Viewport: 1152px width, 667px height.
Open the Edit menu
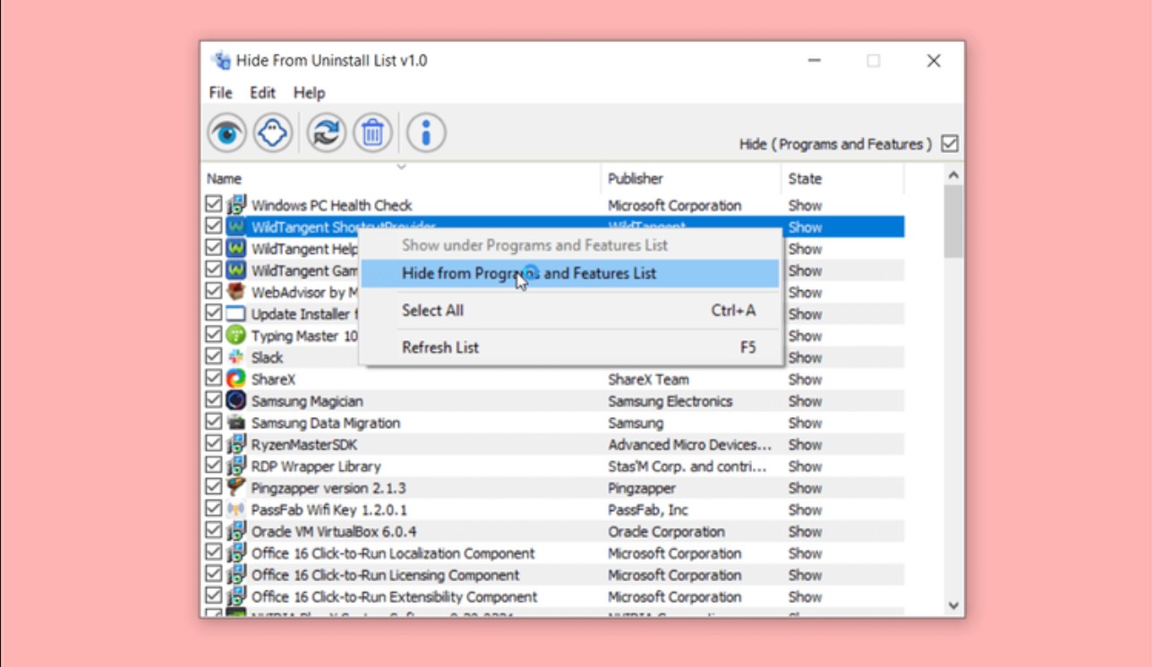(262, 93)
